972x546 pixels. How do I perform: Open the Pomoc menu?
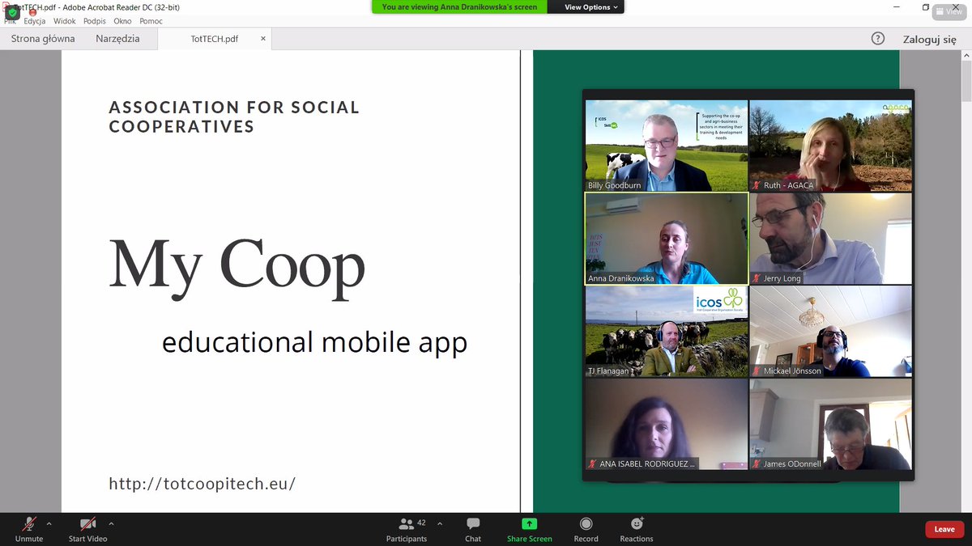(151, 21)
